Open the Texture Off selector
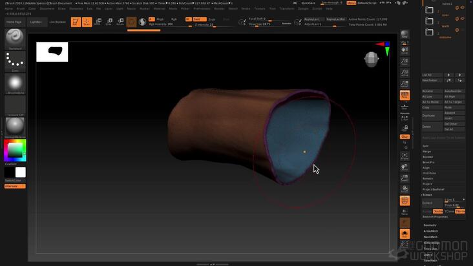 (x=15, y=106)
